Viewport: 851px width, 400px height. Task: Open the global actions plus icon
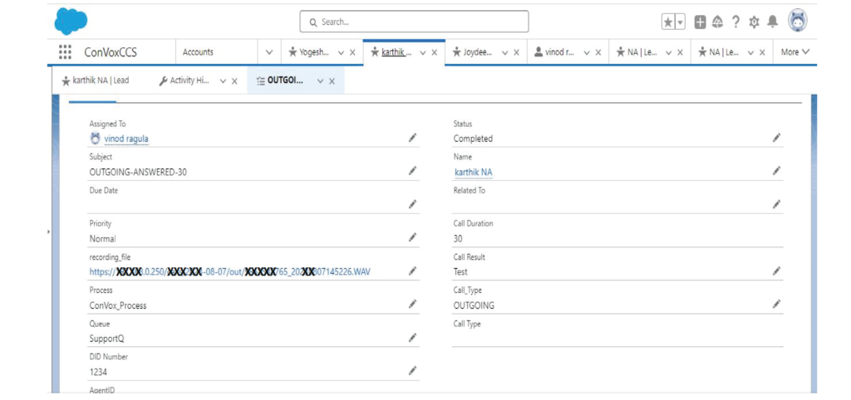click(x=700, y=22)
